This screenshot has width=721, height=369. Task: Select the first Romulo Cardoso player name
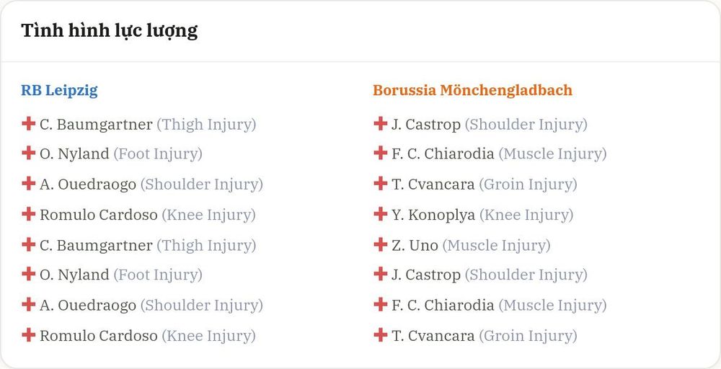[98, 215]
